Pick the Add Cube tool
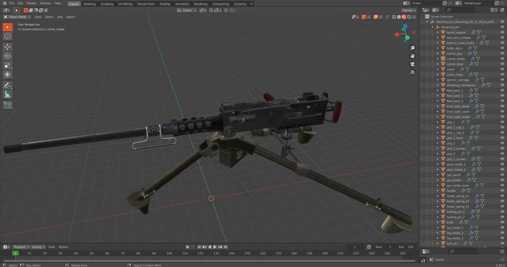The image size is (507, 267). [7, 105]
